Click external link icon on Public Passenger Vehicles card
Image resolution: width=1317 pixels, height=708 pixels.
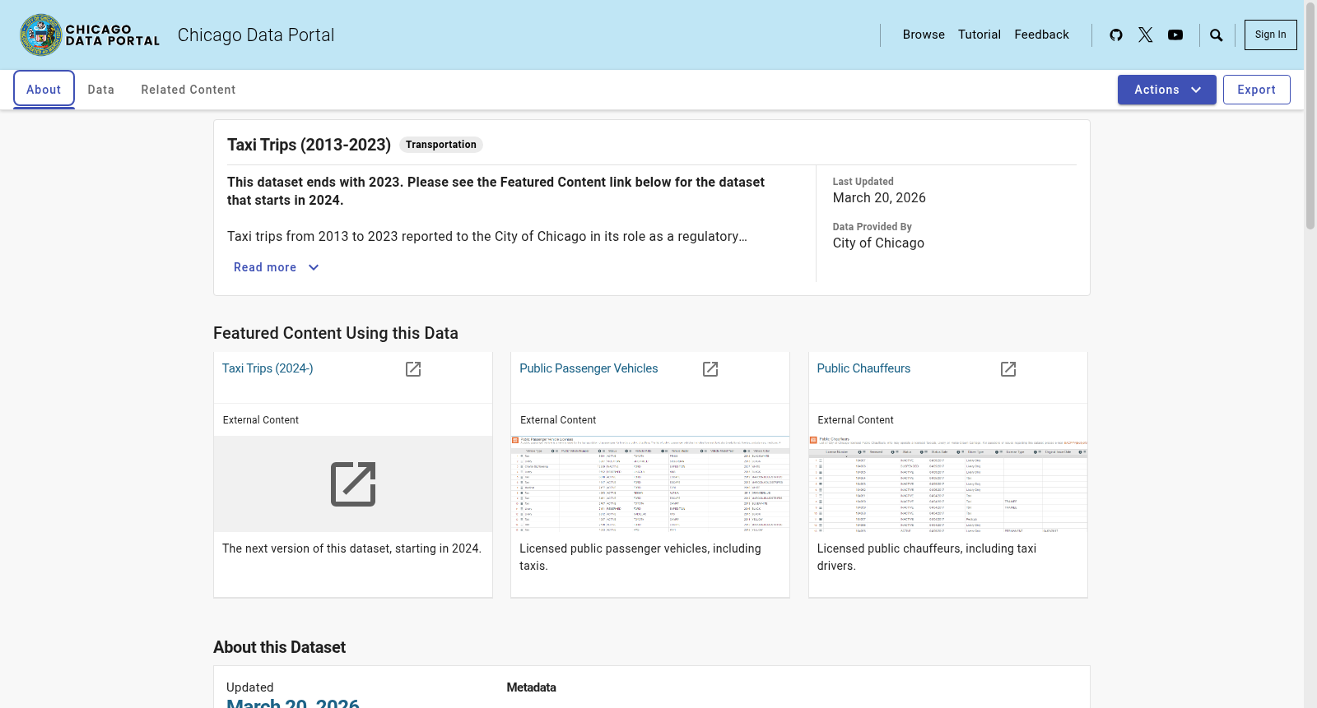710,369
